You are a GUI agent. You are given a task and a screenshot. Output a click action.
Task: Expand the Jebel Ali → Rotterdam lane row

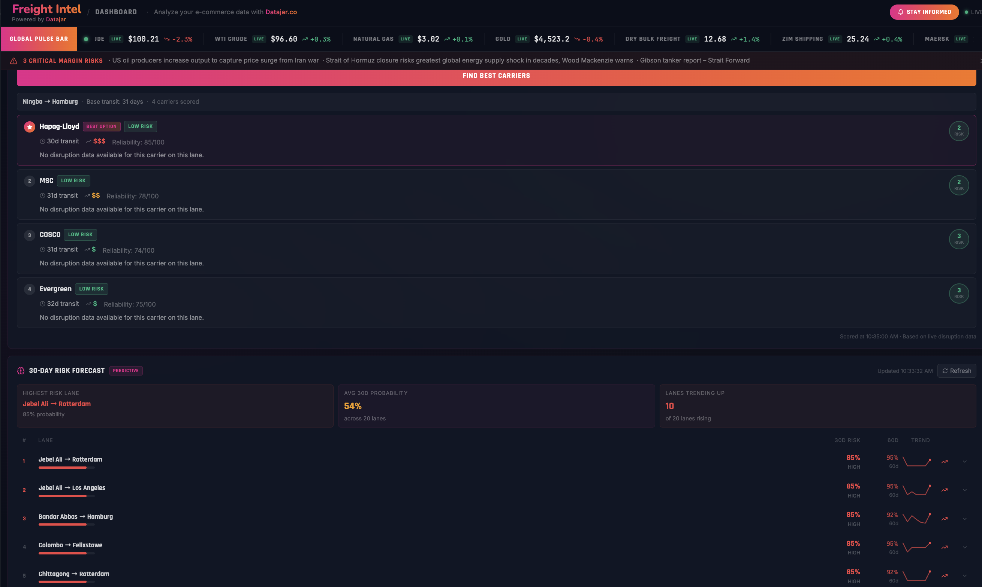965,461
